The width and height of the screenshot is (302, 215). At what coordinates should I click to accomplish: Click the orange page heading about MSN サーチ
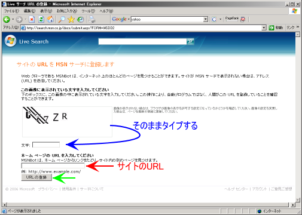[x=66, y=64]
